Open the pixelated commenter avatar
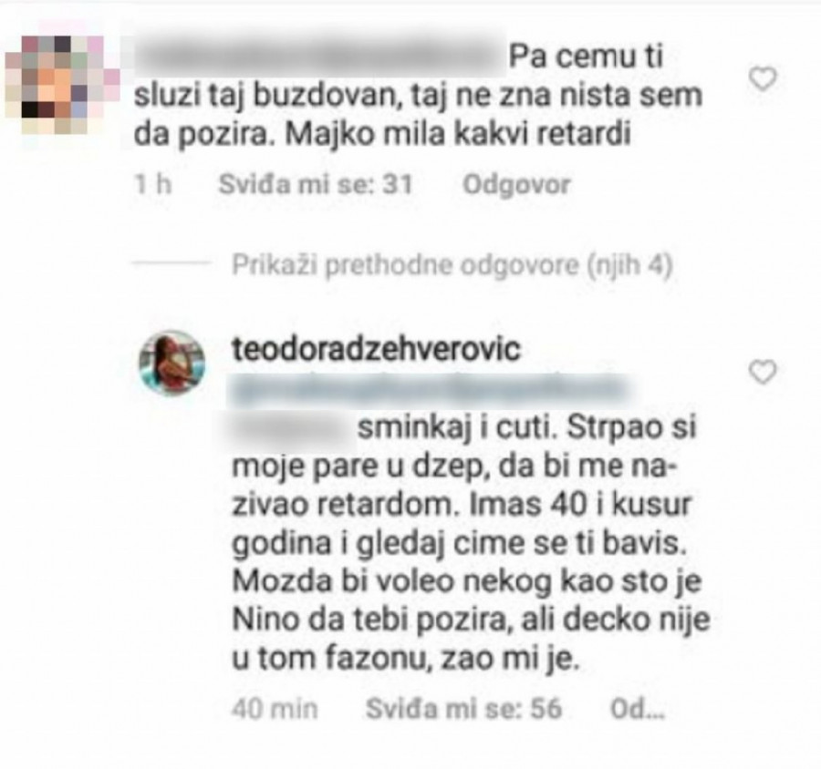 click(62, 85)
